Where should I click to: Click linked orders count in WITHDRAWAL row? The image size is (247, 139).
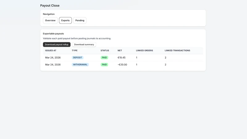[136, 65]
